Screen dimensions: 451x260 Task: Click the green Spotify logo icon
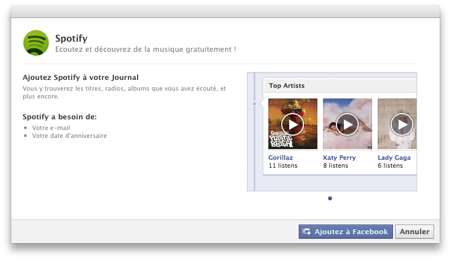[36, 43]
